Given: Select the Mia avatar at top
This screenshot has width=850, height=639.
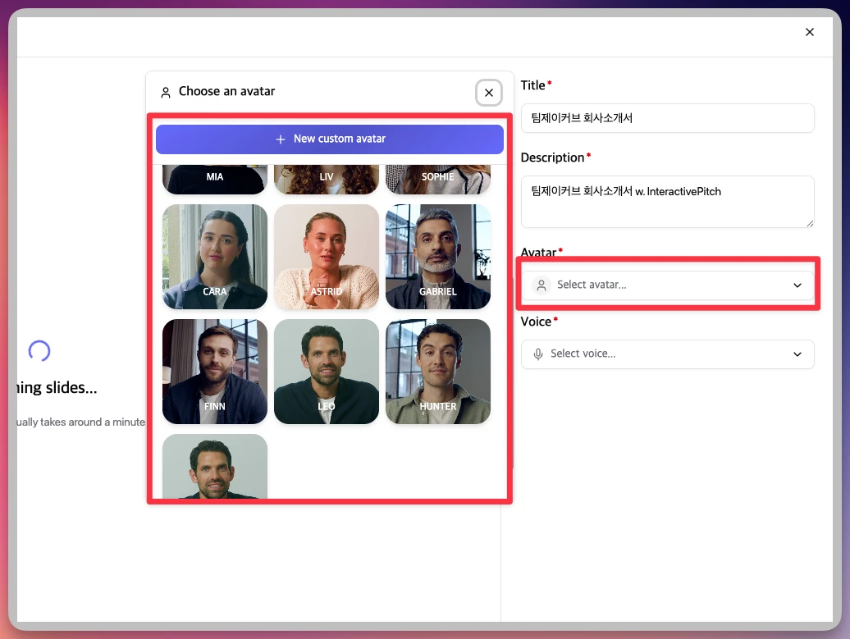Looking at the screenshot, I should [x=215, y=179].
